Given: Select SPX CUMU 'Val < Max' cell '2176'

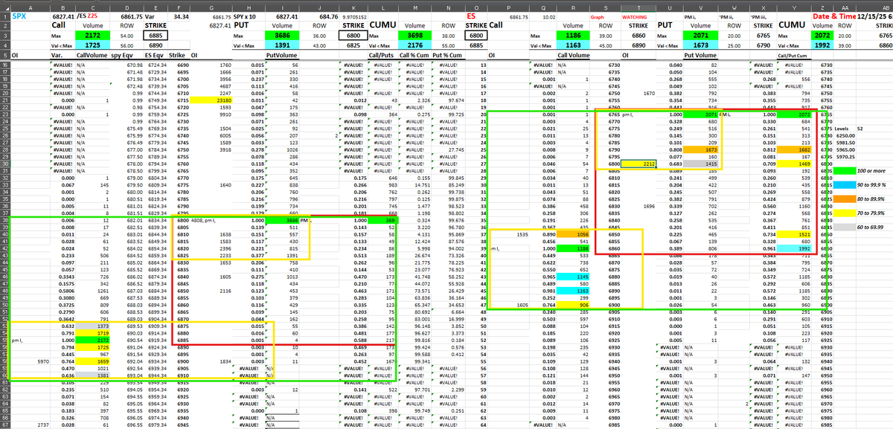Looking at the screenshot, I should click(415, 45).
